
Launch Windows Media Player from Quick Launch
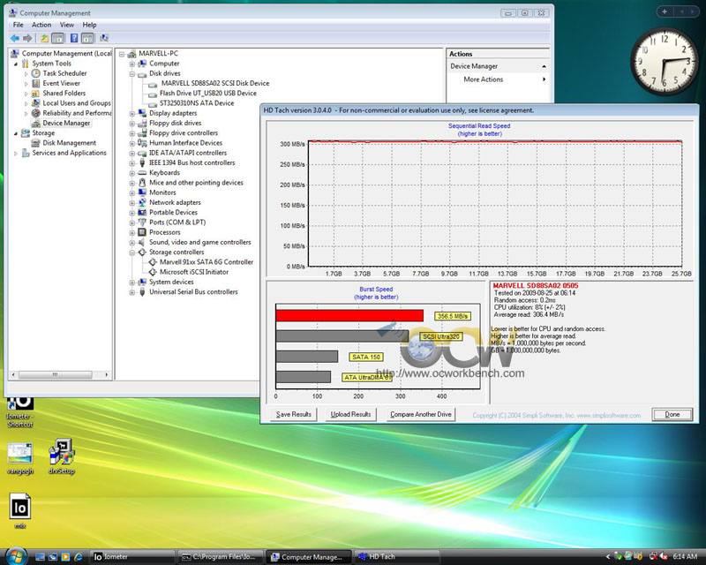click(65, 557)
